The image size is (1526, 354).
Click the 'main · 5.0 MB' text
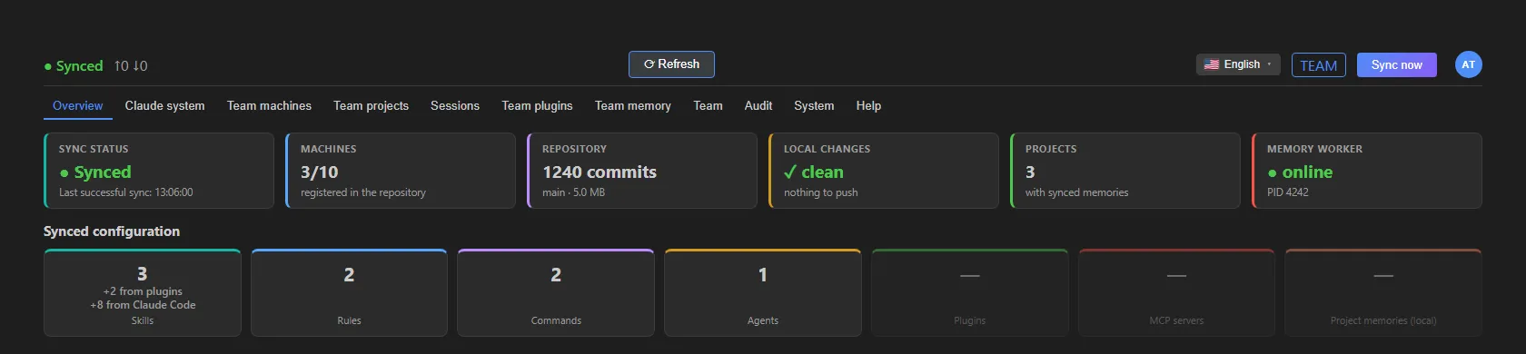click(573, 192)
